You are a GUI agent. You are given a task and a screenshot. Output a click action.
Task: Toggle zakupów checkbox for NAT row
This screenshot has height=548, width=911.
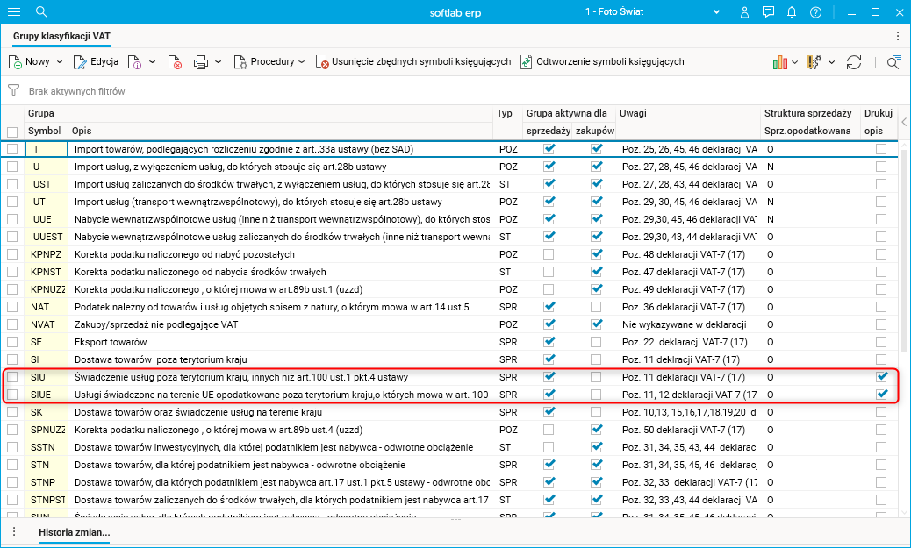[596, 307]
